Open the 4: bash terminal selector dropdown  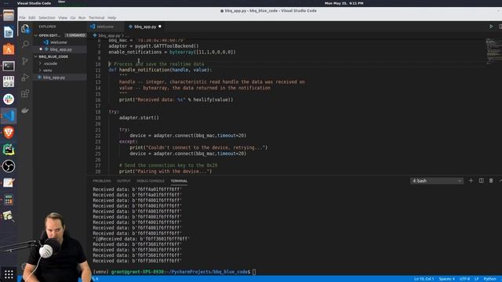tap(437, 181)
